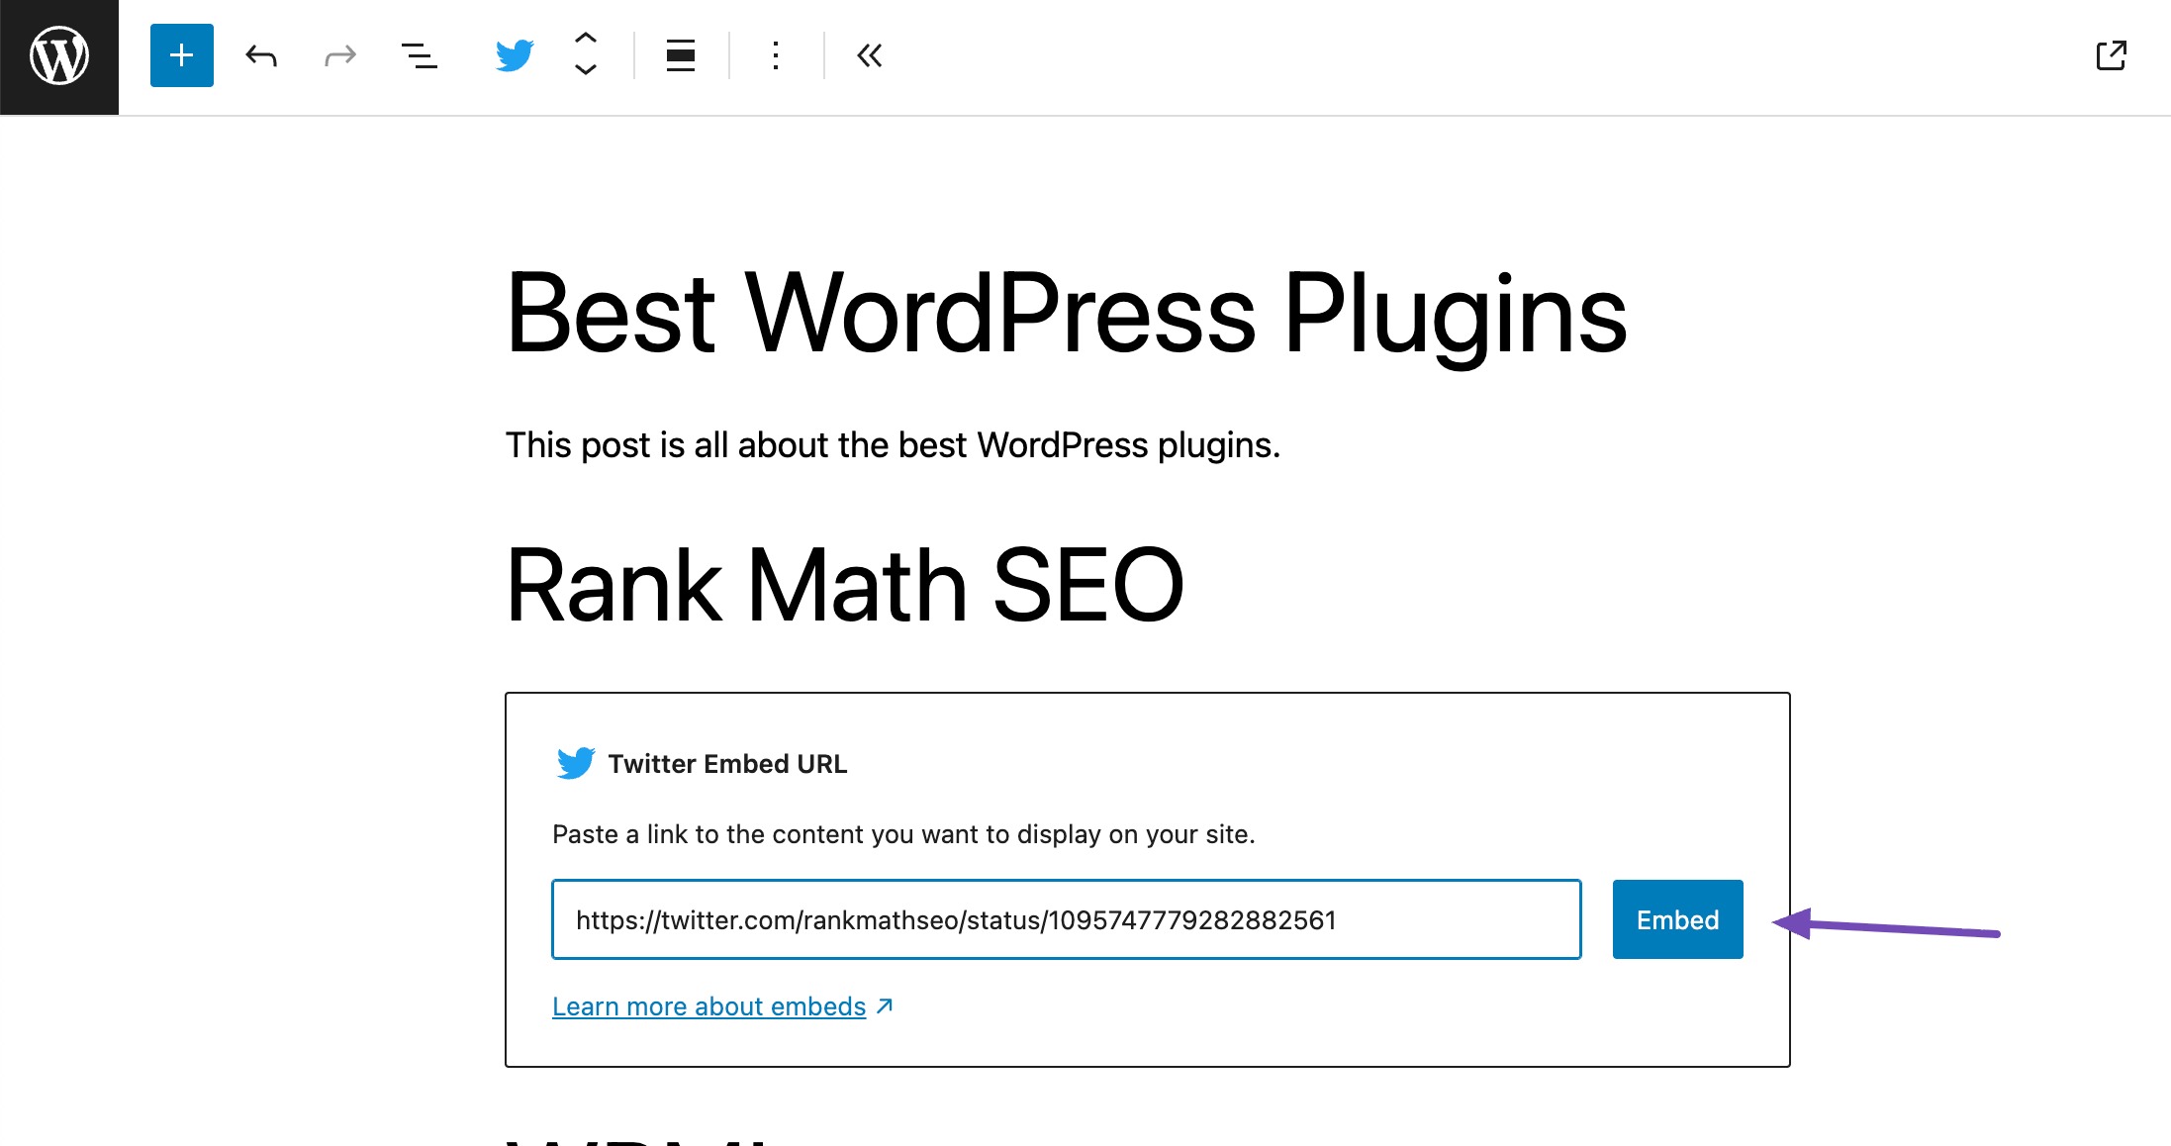
Task: Undo the last change
Action: pyautogui.click(x=261, y=55)
